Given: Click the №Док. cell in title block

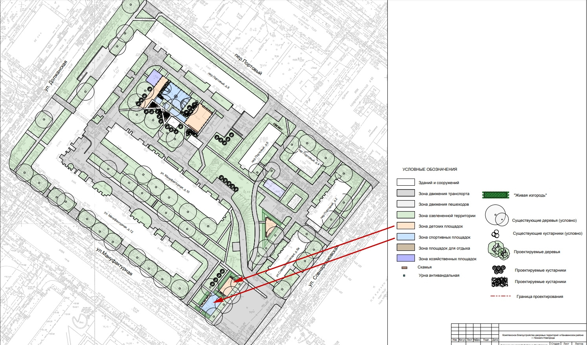Looking at the screenshot, I should point(477,340).
